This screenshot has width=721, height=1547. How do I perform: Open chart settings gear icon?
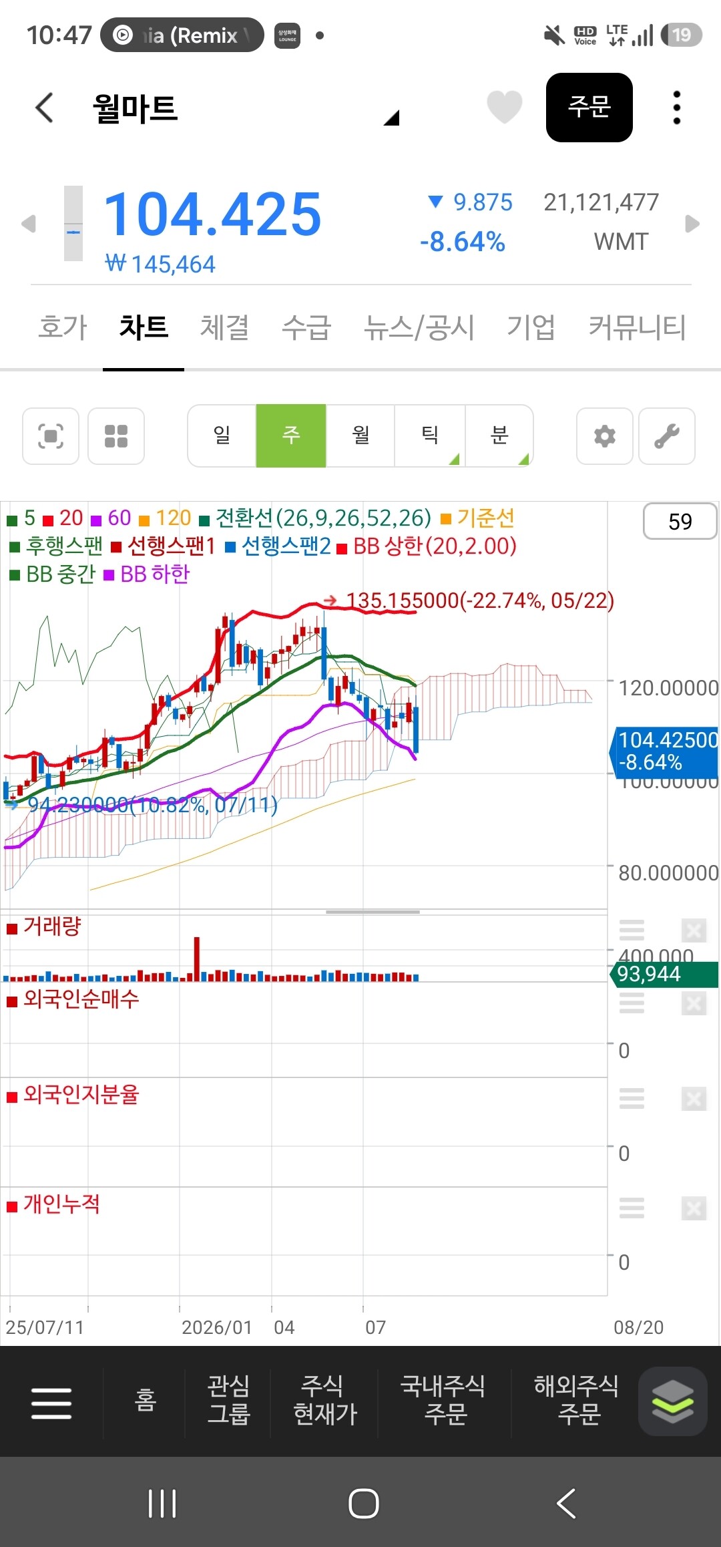click(605, 436)
